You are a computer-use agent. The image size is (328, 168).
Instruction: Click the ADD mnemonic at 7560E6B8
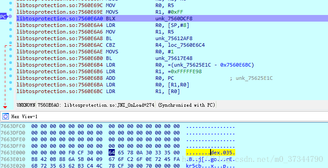point(110,78)
